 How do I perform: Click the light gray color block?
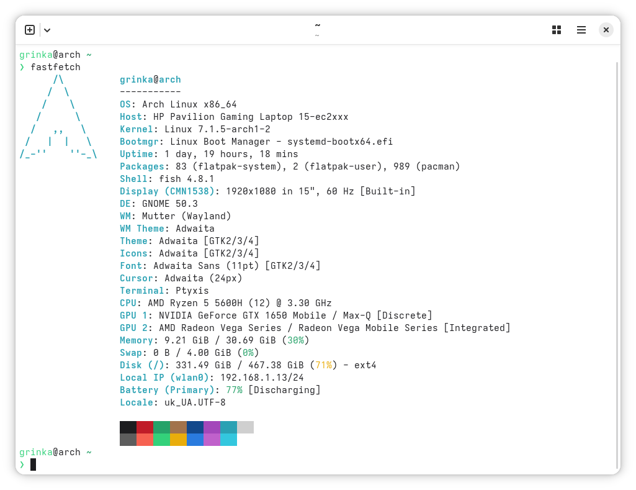[245, 427]
